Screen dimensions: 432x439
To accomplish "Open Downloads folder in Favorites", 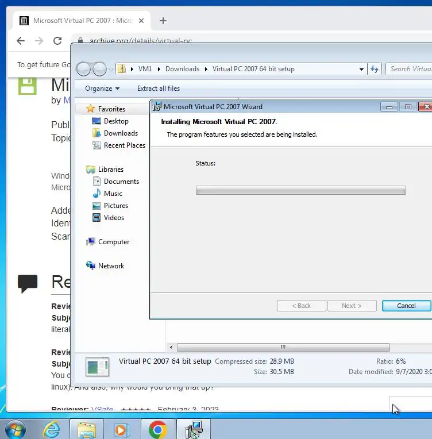I will point(121,133).
